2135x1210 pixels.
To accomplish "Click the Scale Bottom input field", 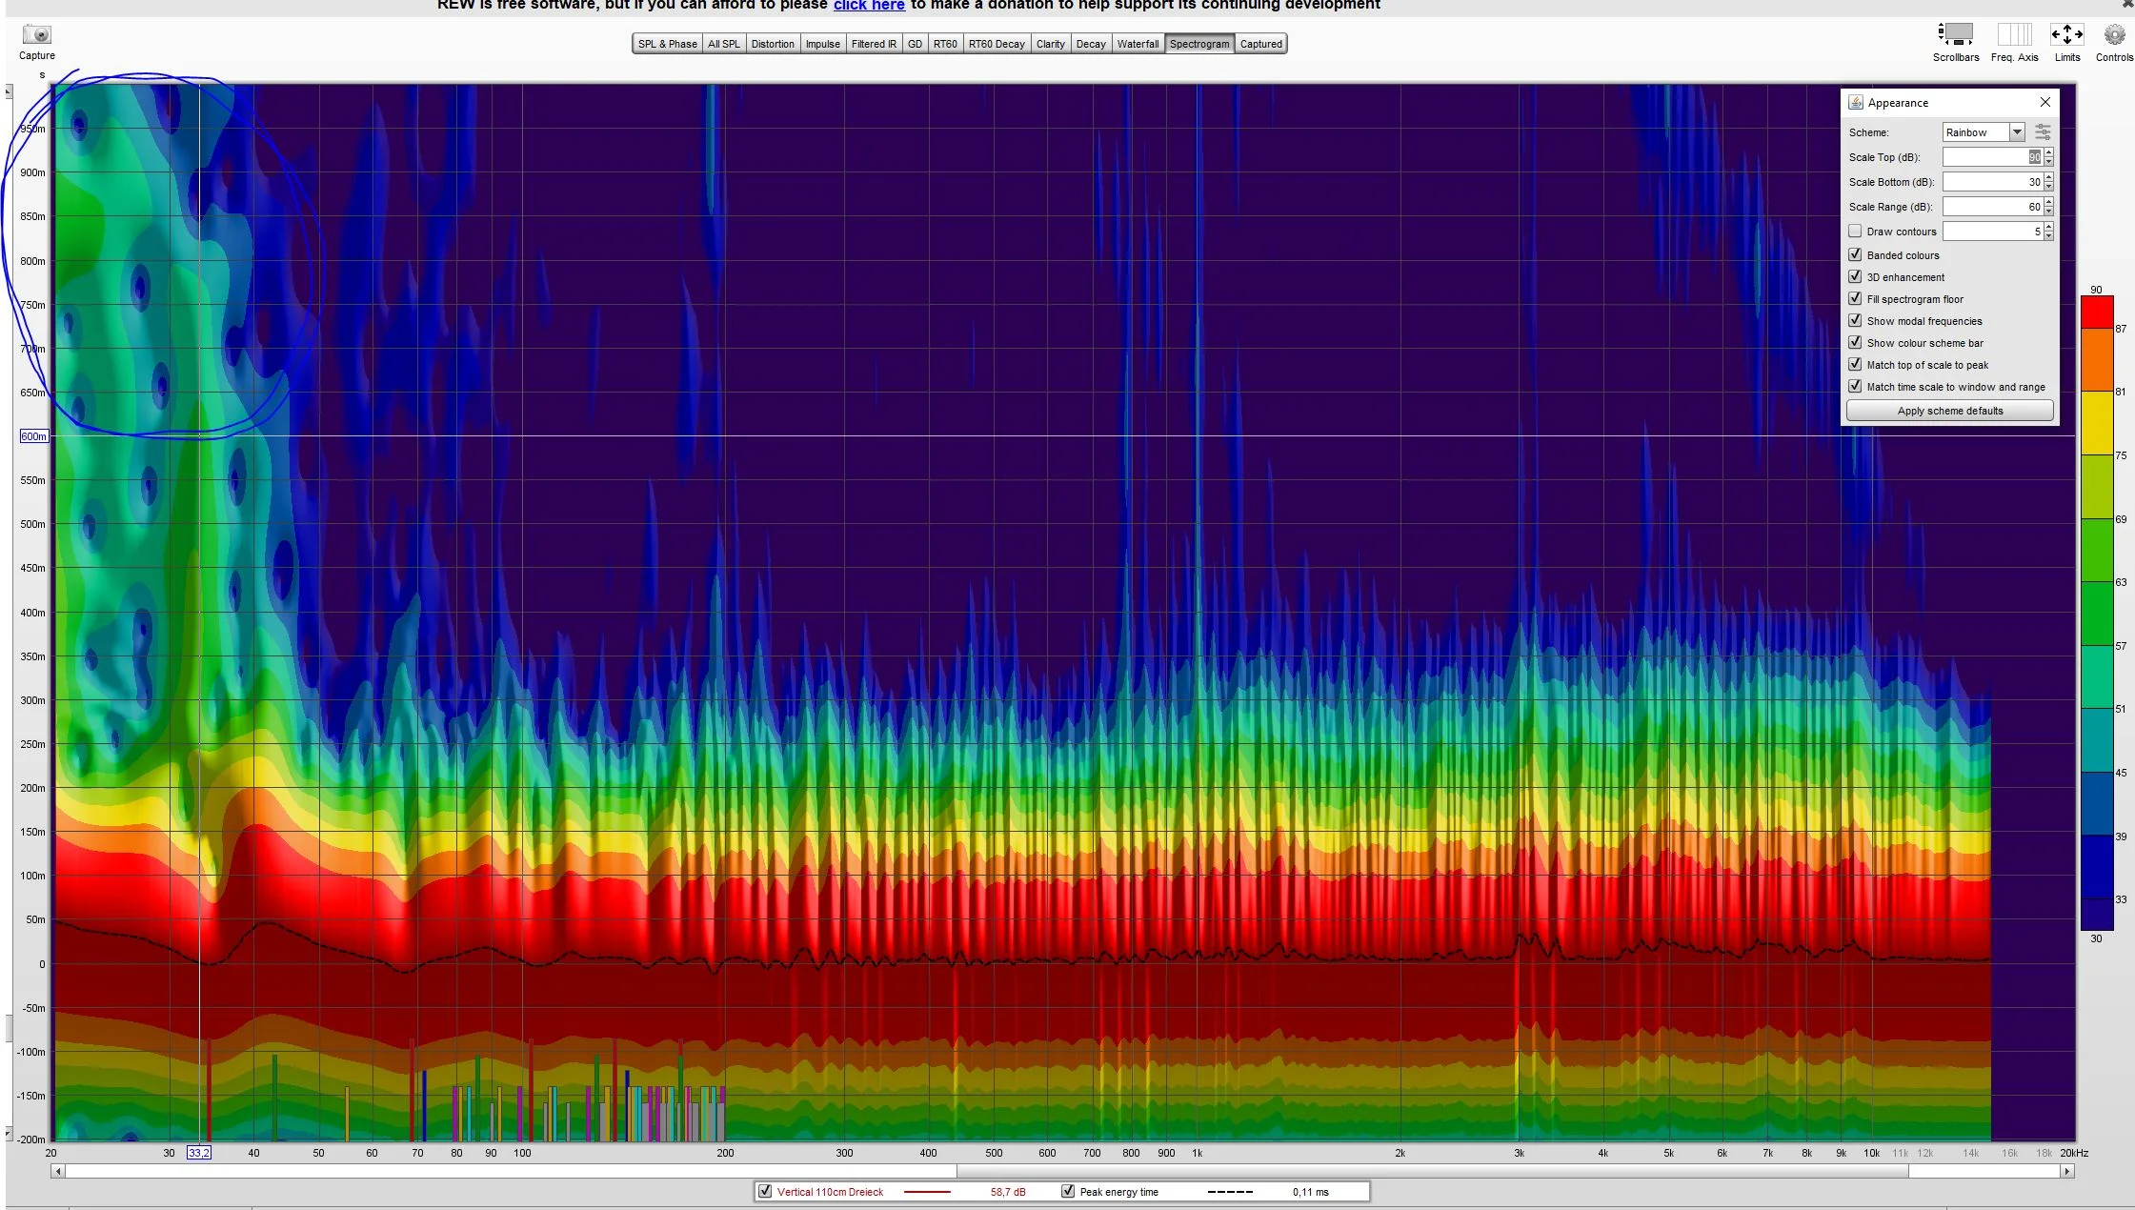I will point(1992,182).
